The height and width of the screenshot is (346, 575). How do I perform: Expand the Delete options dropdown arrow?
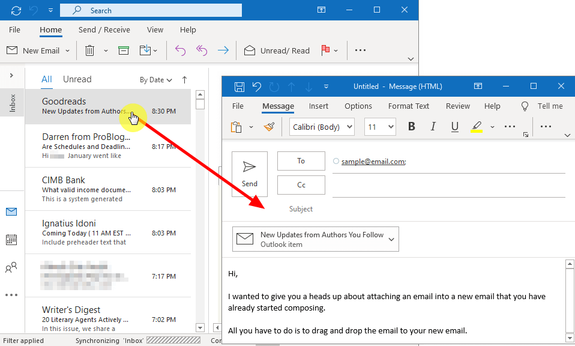tap(106, 51)
